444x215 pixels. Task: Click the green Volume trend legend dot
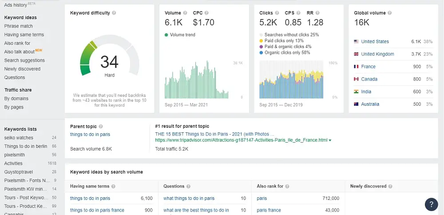click(166, 35)
